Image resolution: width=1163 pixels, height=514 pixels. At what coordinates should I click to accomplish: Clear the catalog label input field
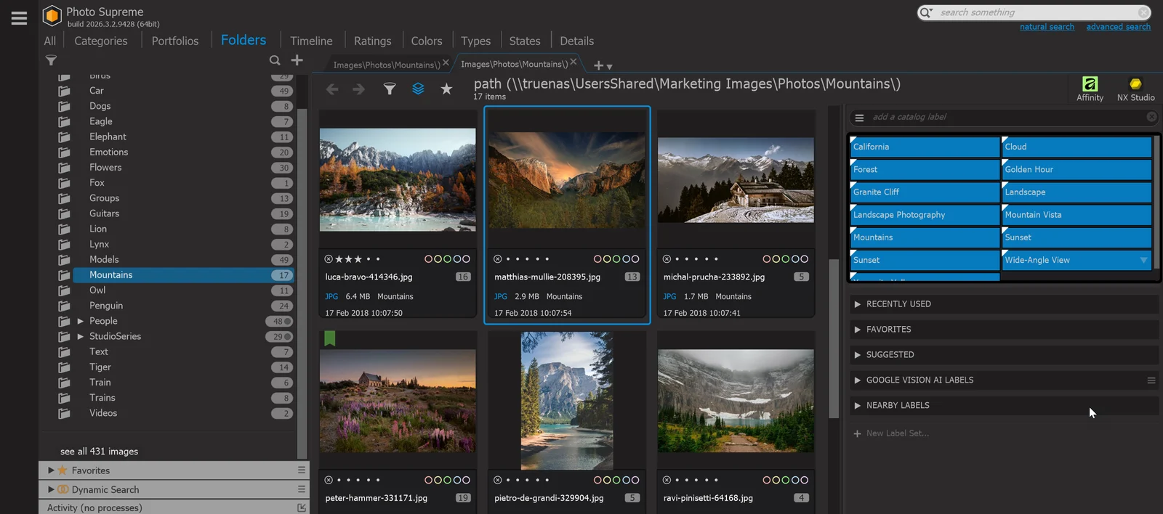pyautogui.click(x=1151, y=117)
